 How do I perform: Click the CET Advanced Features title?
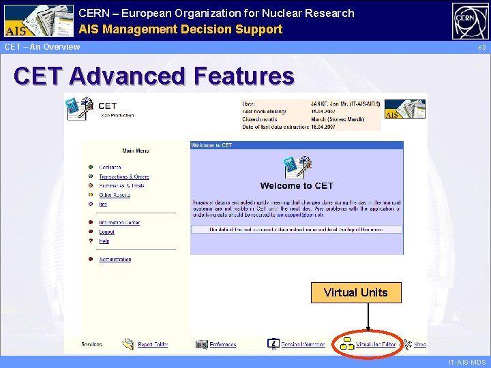point(153,76)
